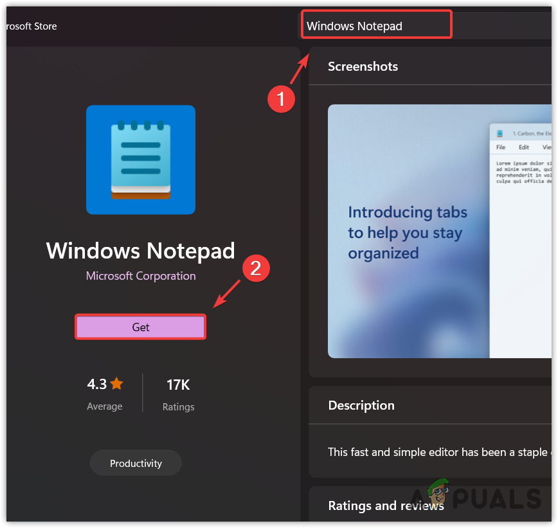Click the Windows Notepad app title

[141, 251]
